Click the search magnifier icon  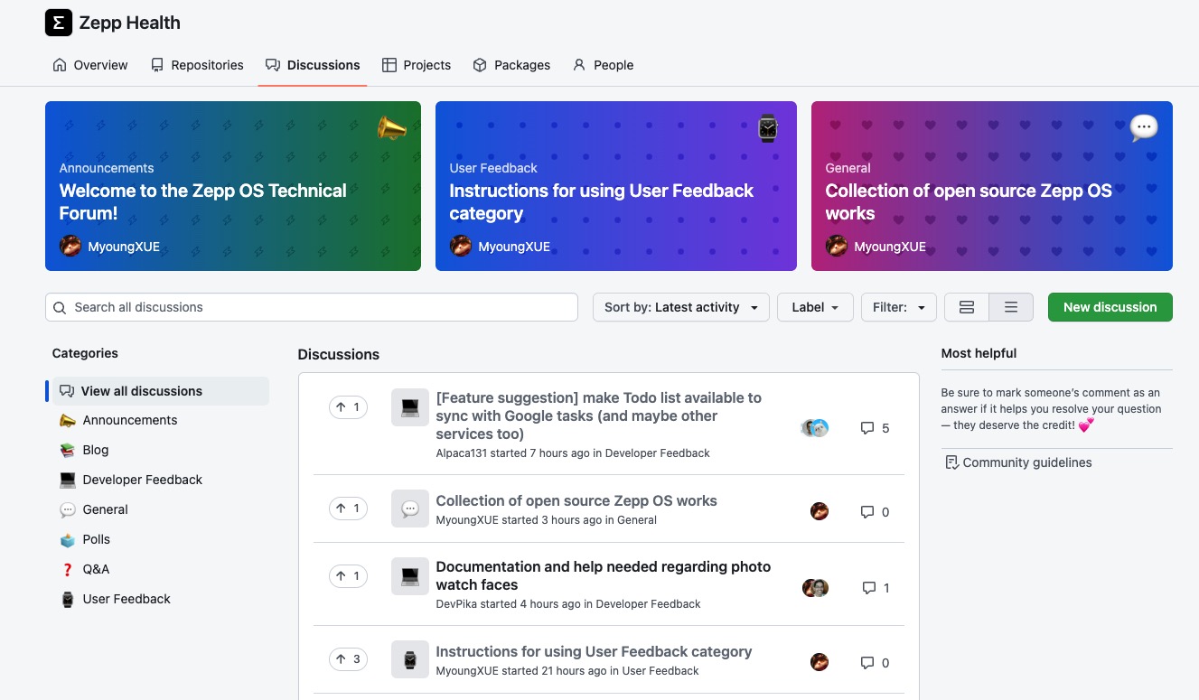(60, 307)
